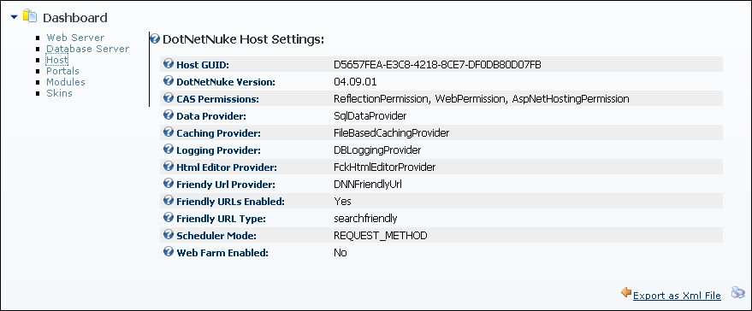Switch to the Skins tab
This screenshot has width=752, height=311.
(60, 93)
